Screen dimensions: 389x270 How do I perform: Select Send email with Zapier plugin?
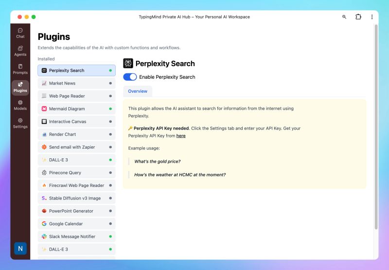pos(77,147)
